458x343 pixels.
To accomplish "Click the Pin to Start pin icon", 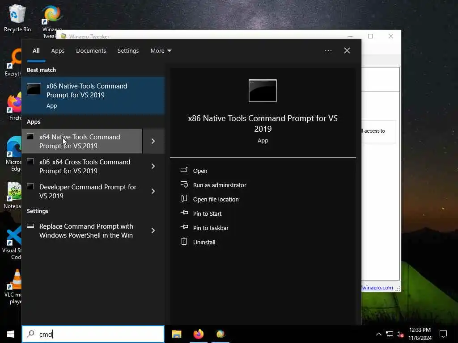I will pyautogui.click(x=184, y=213).
